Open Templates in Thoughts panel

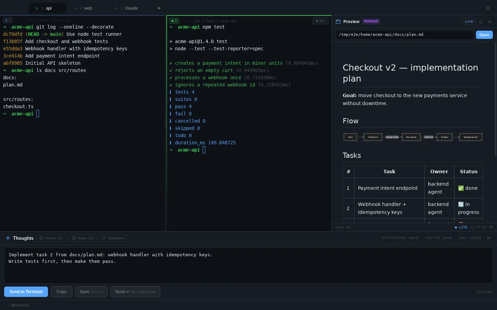pyautogui.click(x=114, y=238)
